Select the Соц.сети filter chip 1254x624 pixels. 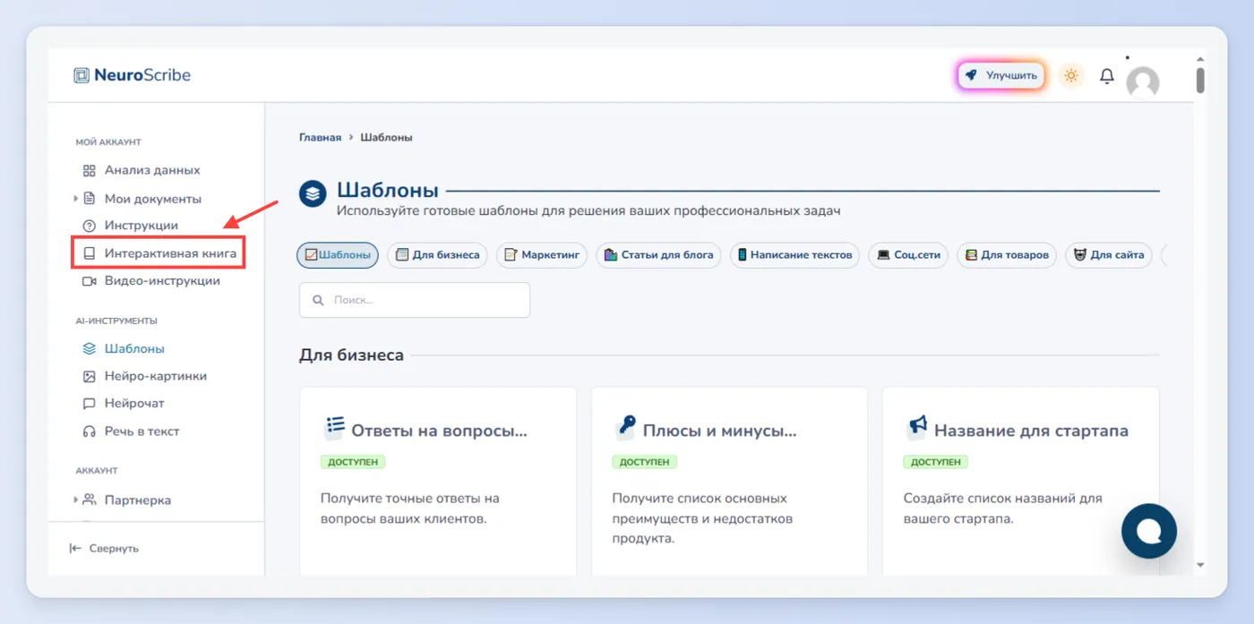click(908, 255)
